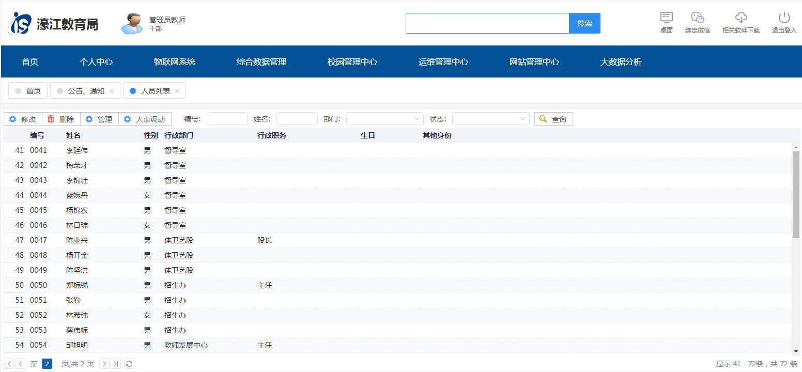The image size is (802, 372).
Task: Sort by the 姓名 column header
Action: (x=73, y=135)
